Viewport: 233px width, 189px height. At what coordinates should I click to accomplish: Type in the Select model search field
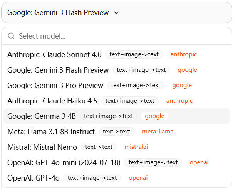116,36
